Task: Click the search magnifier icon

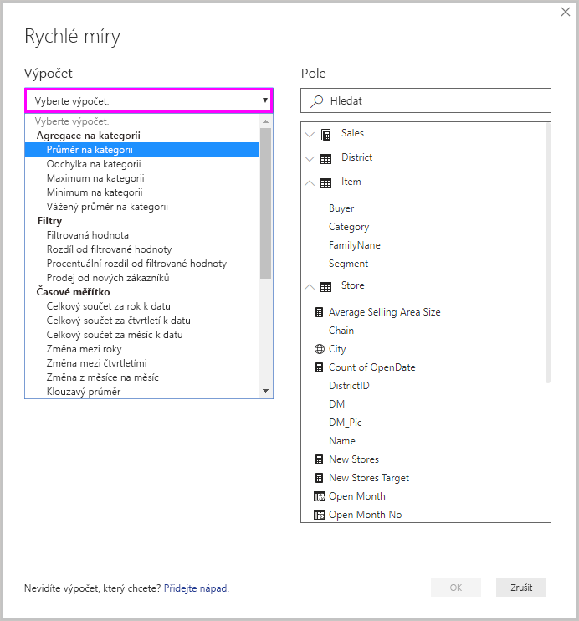Action: 316,101
